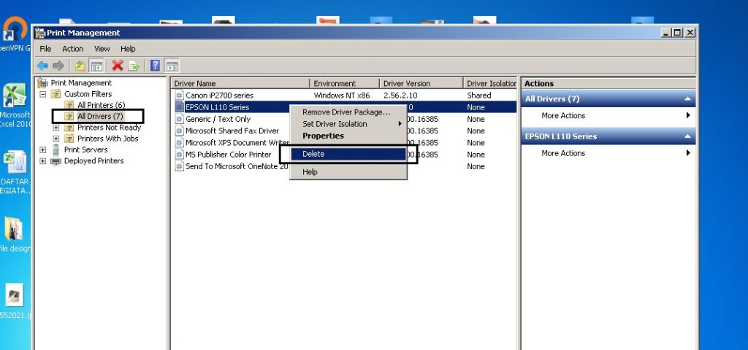Expand the Printers Not Ready node
This screenshot has height=350, width=748.
(x=56, y=128)
